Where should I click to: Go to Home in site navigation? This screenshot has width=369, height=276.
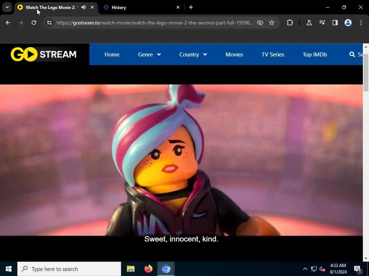(x=112, y=55)
